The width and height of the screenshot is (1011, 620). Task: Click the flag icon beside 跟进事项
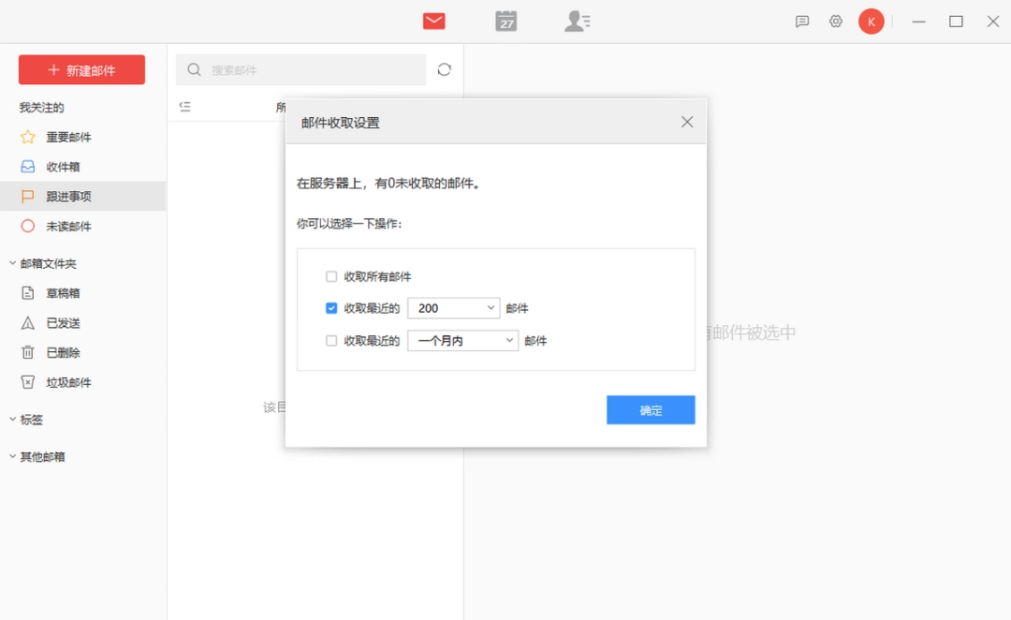tap(28, 196)
